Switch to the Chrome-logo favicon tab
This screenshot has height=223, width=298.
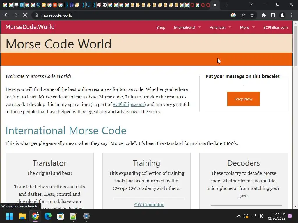[x=105, y=5]
